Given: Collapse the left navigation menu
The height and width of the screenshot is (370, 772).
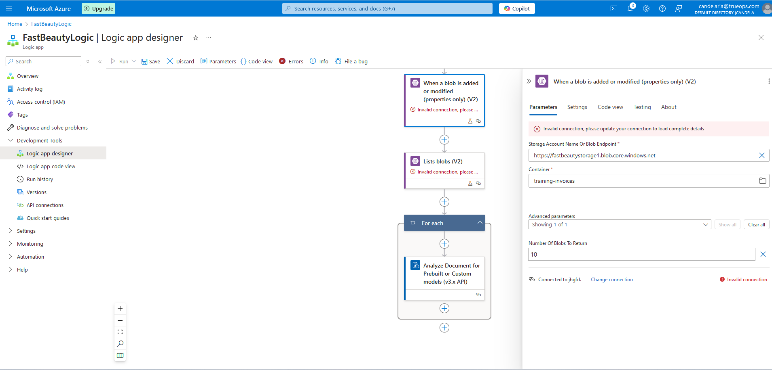Looking at the screenshot, I should (100, 61).
